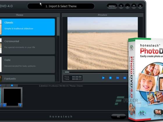Select the Classic theme
This screenshot has width=163, height=122.
coord(27,27)
